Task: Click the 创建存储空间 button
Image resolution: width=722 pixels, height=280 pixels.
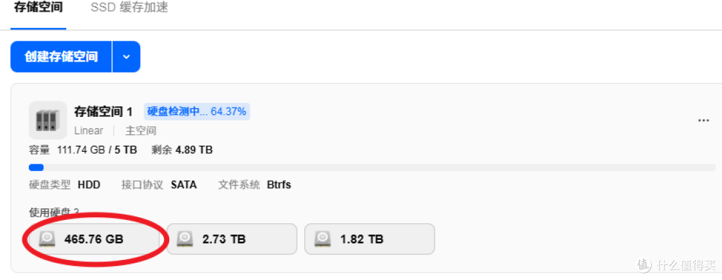Action: tap(62, 57)
